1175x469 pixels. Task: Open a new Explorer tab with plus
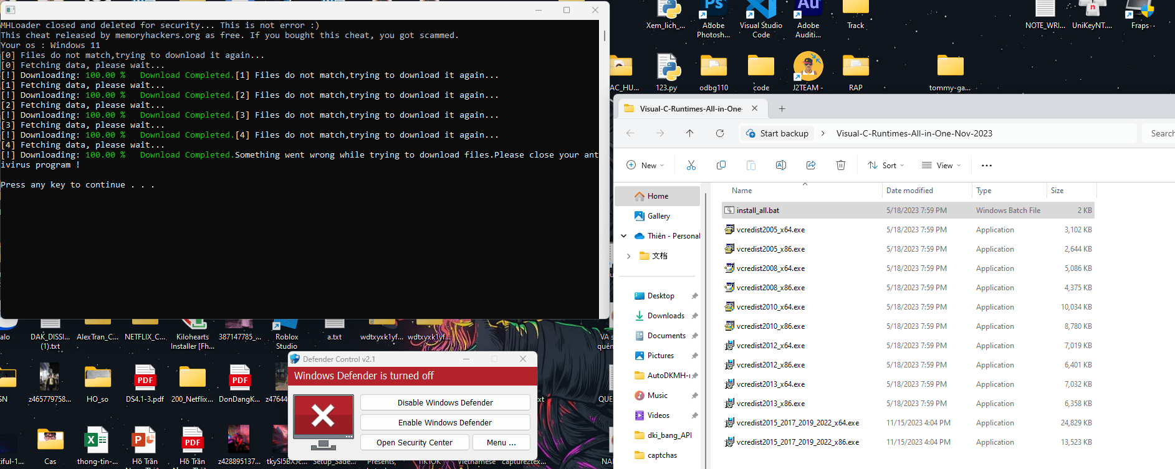point(782,108)
